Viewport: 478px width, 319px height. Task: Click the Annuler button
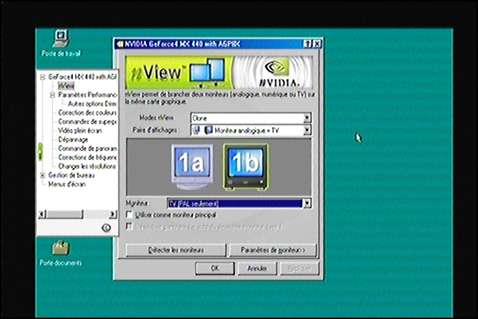click(x=257, y=268)
